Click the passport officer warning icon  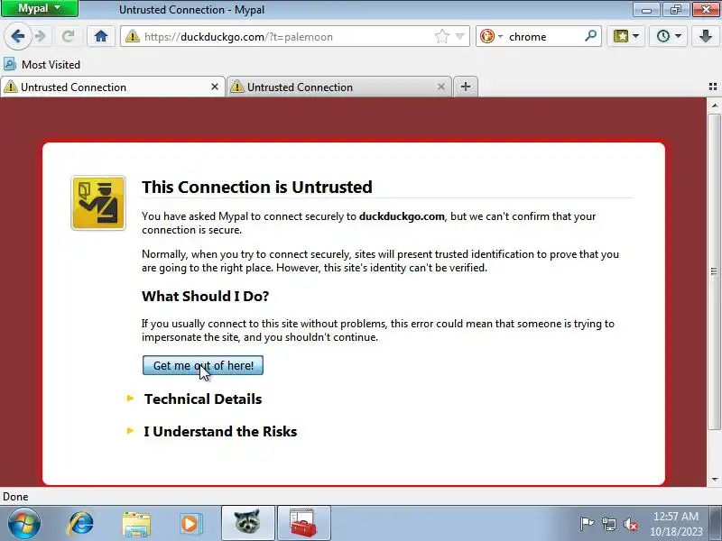(x=98, y=203)
